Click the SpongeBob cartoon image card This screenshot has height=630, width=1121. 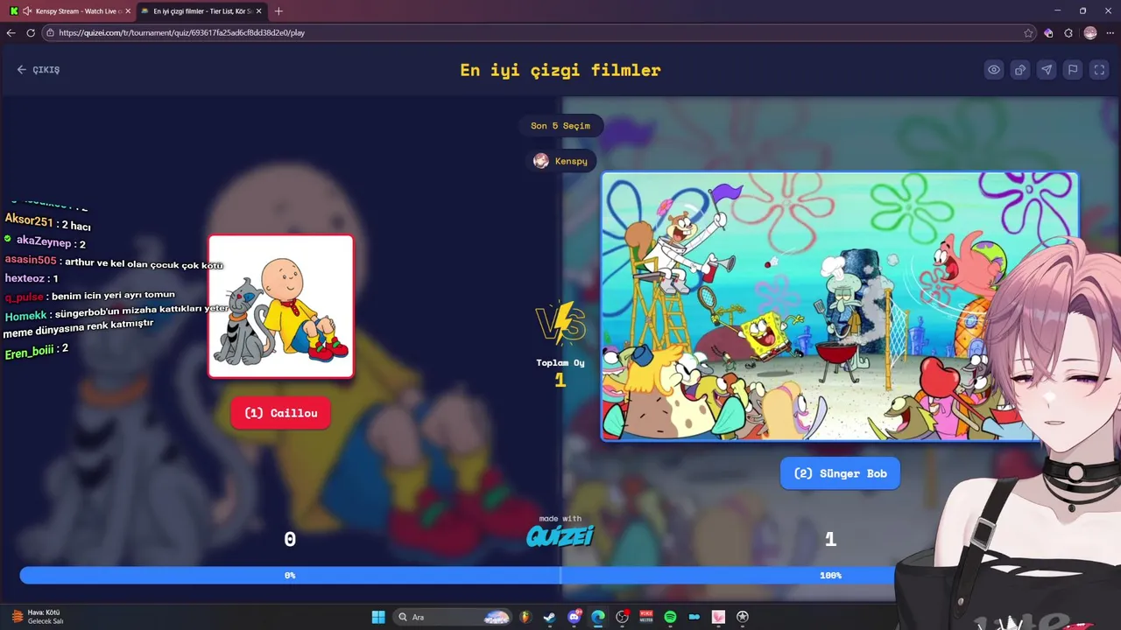(839, 306)
